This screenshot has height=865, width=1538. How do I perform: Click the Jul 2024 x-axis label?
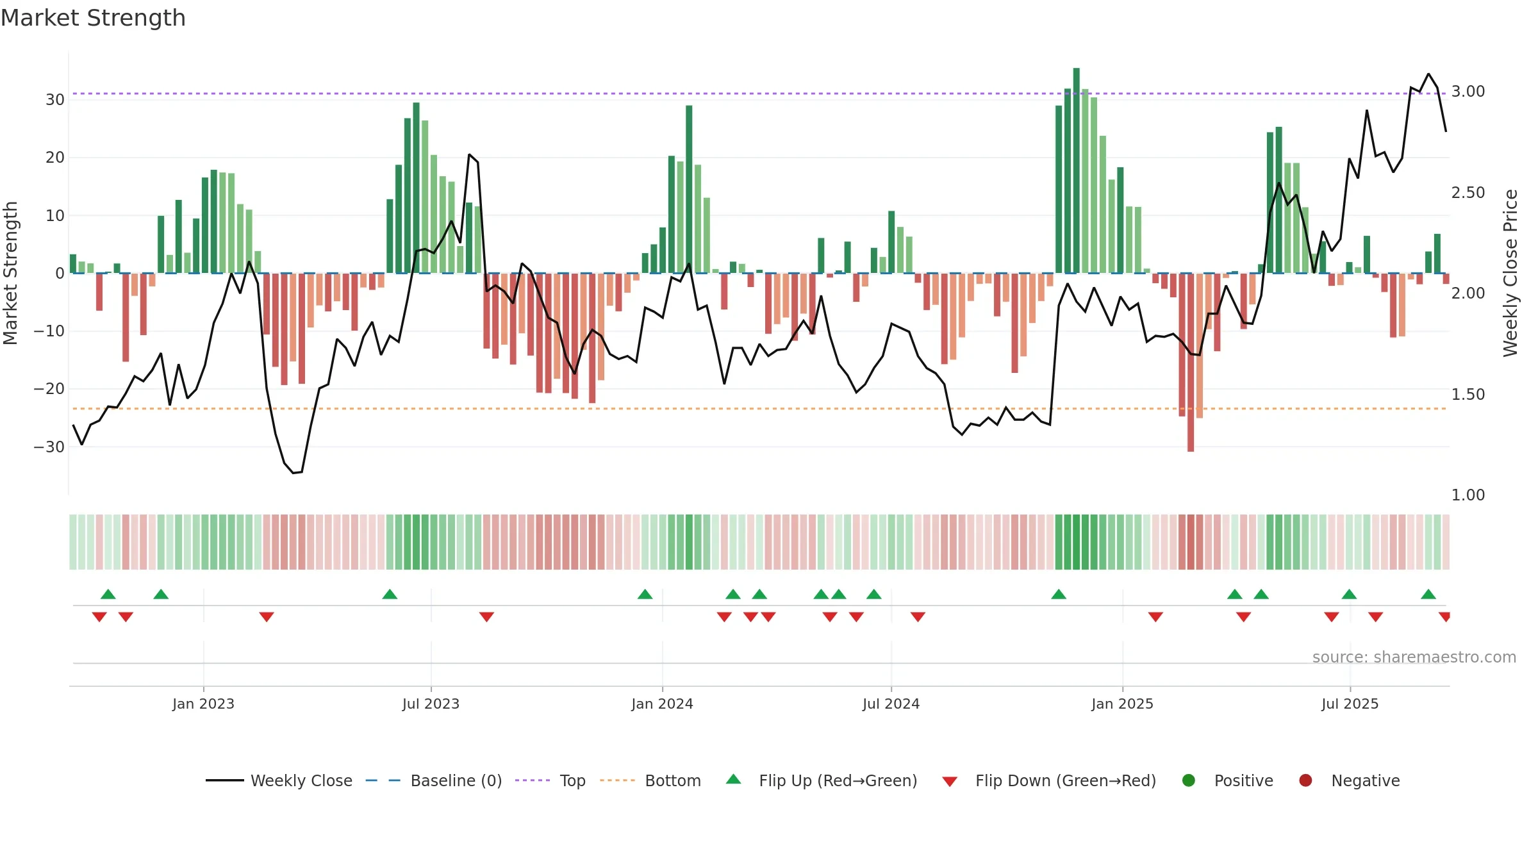point(891,704)
